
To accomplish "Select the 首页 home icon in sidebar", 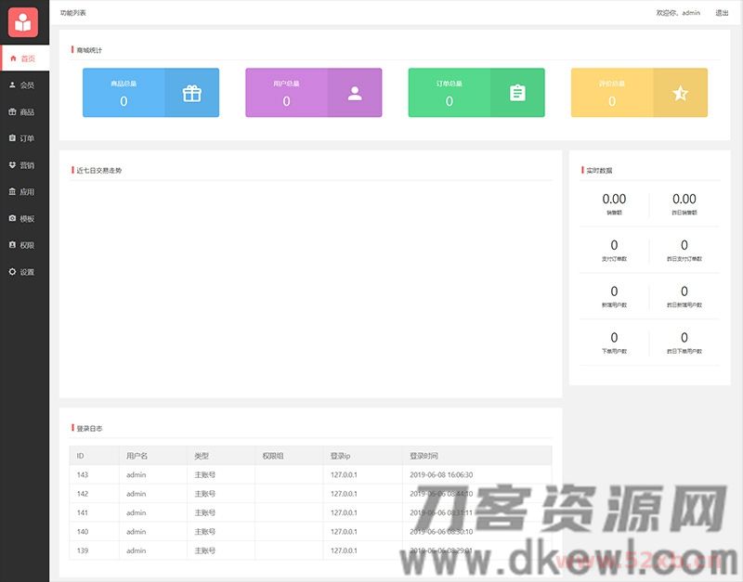I will point(24,58).
